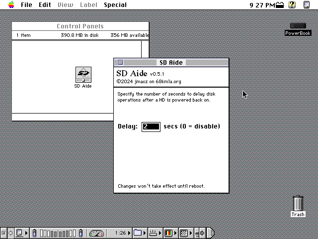The height and width of the screenshot is (239, 318).
Task: Click the dimmed View menu
Action: 65,4
